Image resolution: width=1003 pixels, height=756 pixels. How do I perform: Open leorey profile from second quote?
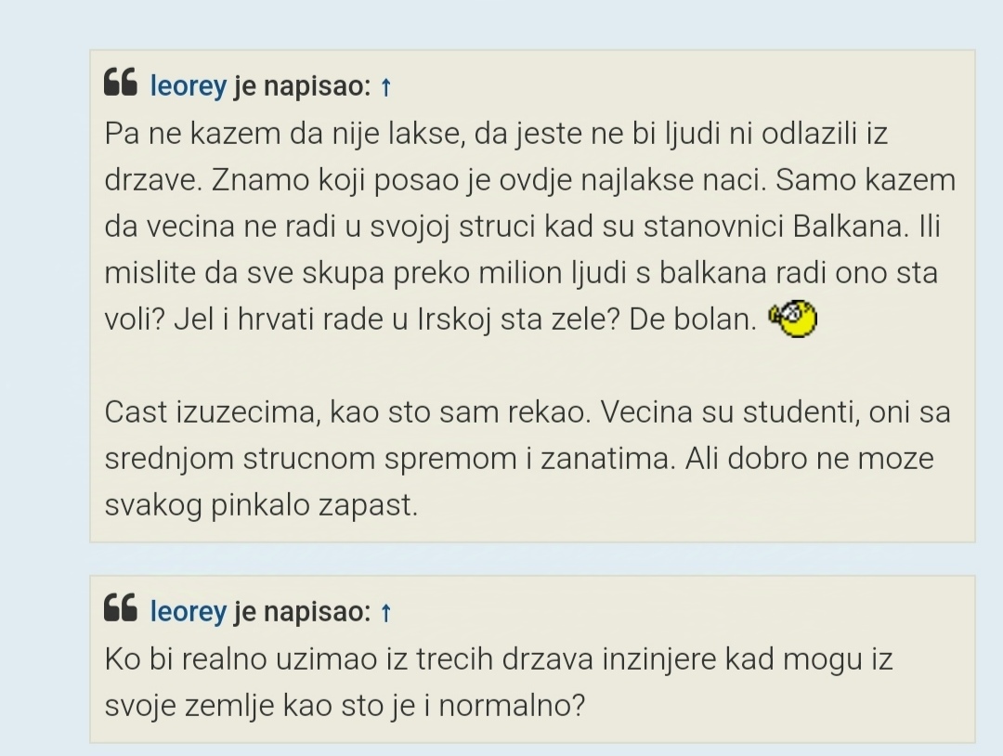(188, 611)
